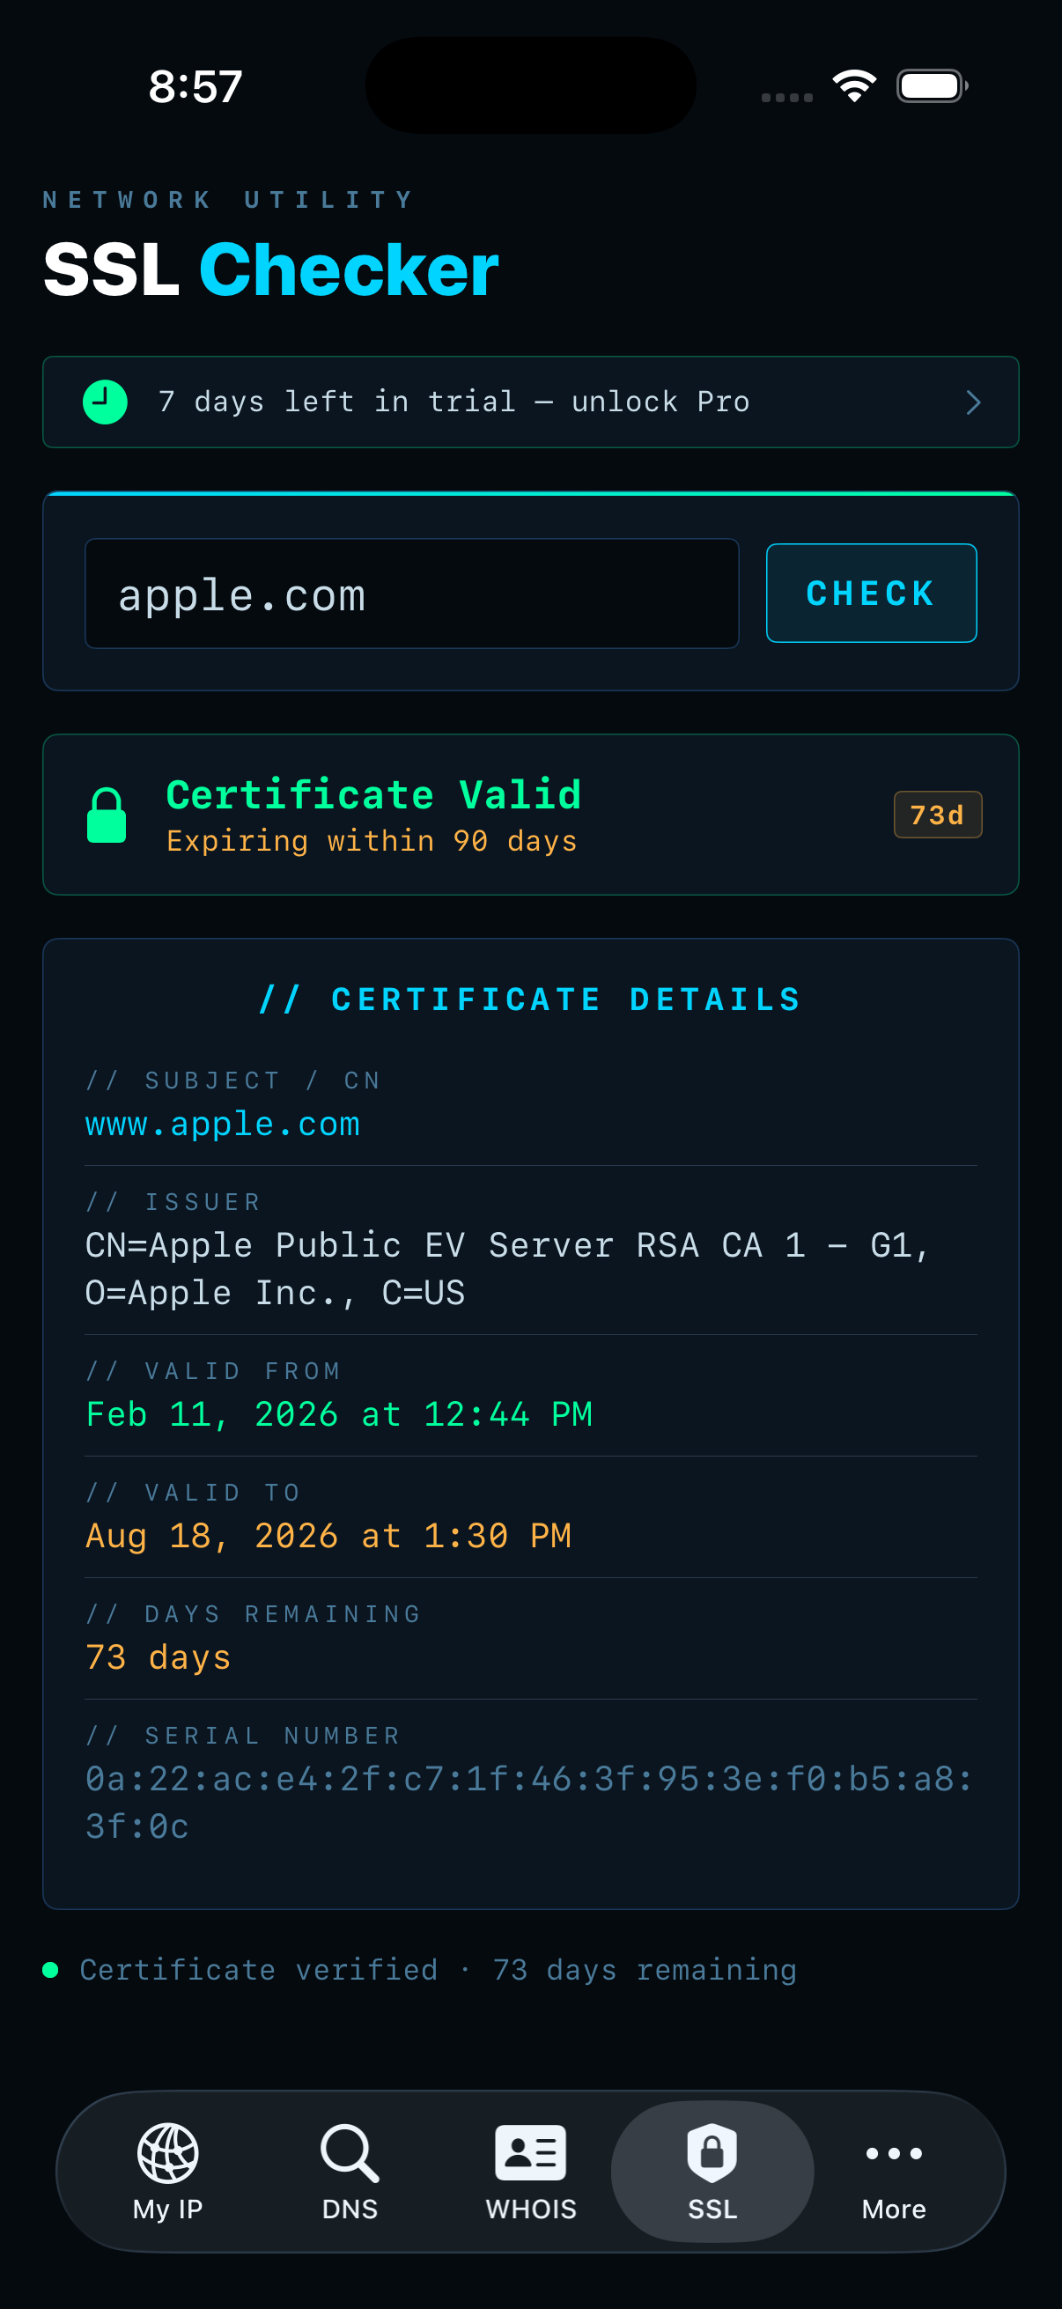Tap the Certificate Details section header
Screen dimensions: 1062x2309
click(530, 1000)
